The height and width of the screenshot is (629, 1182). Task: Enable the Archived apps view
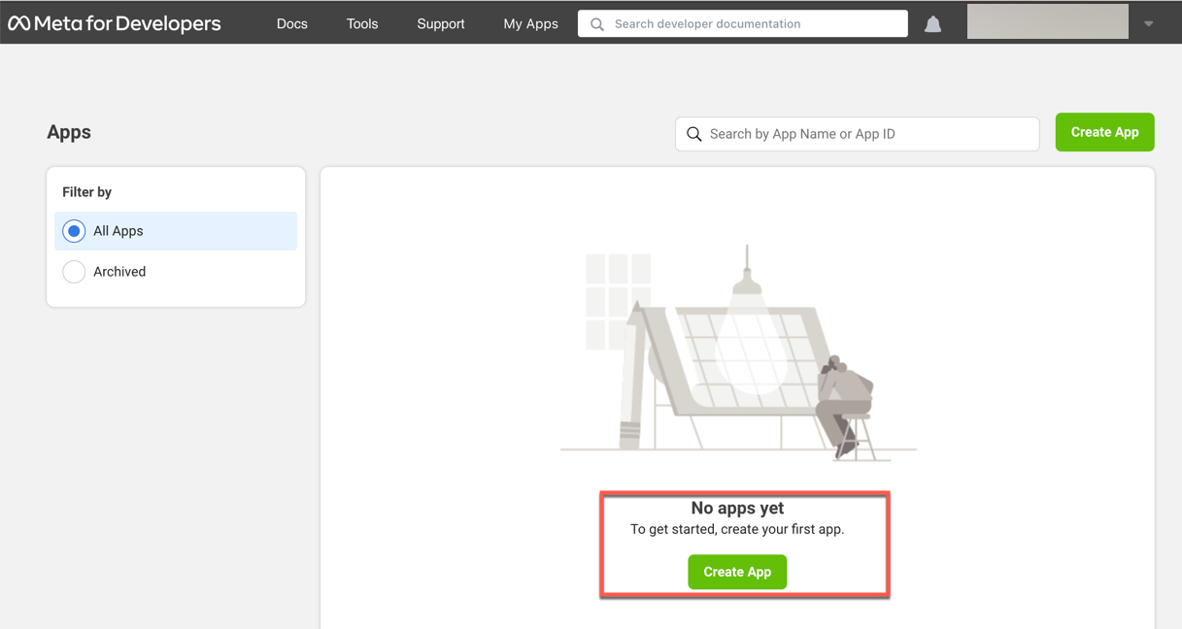(74, 272)
